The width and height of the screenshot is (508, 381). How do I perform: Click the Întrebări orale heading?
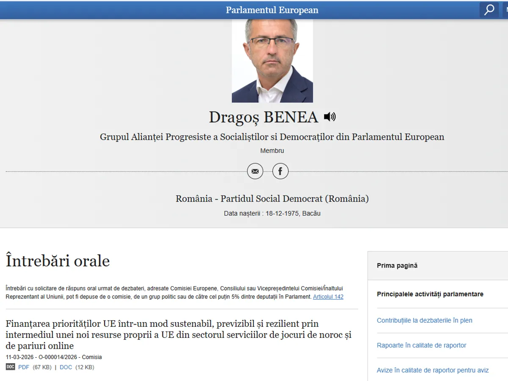58,261
